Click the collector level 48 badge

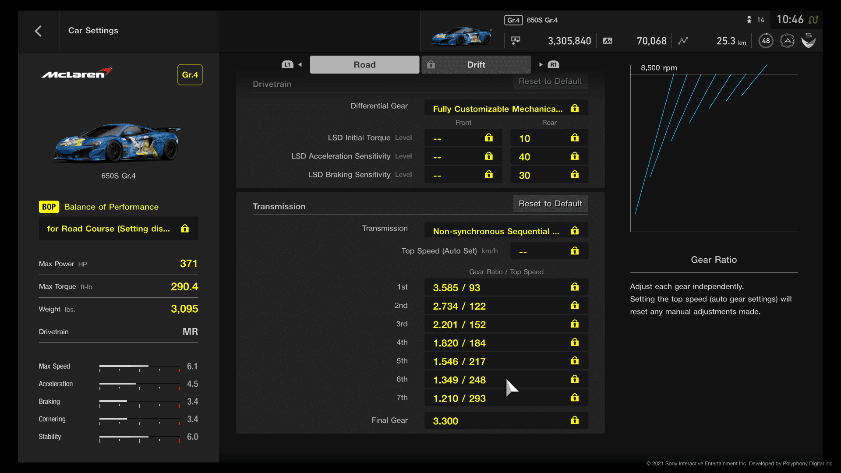coord(766,41)
